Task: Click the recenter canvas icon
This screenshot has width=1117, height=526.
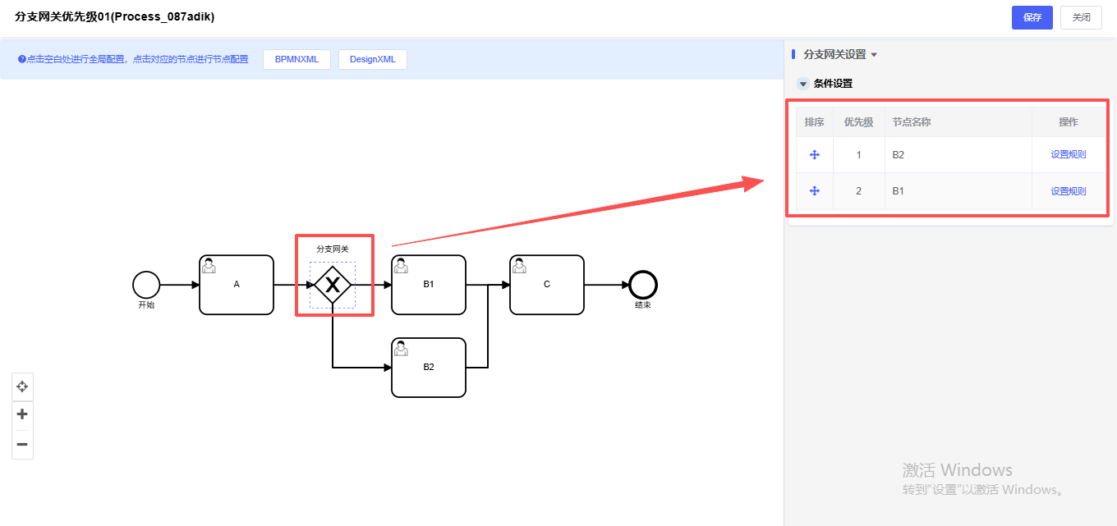Action: (x=22, y=386)
